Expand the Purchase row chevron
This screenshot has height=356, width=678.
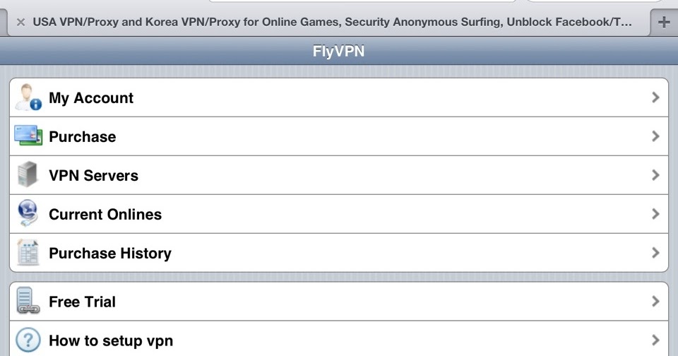click(x=655, y=136)
